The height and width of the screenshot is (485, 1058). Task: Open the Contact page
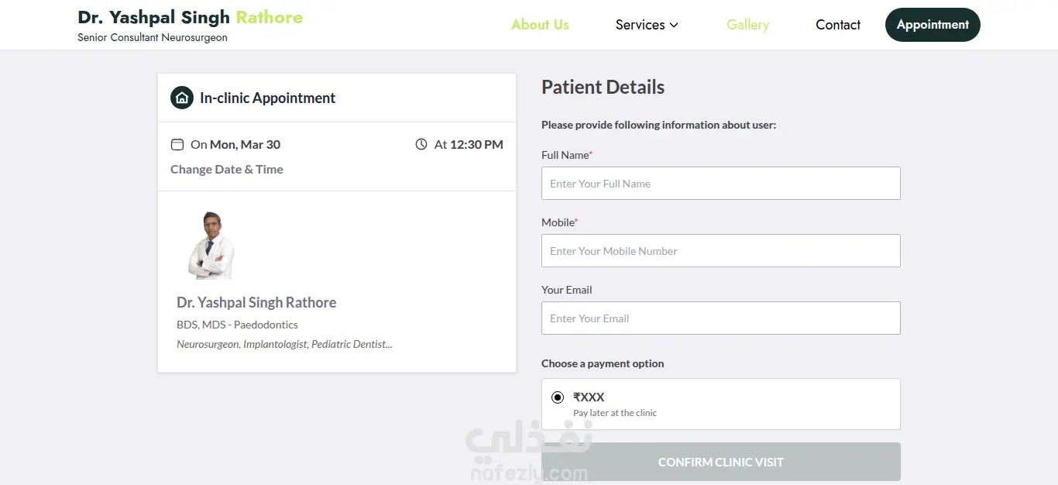pos(838,25)
